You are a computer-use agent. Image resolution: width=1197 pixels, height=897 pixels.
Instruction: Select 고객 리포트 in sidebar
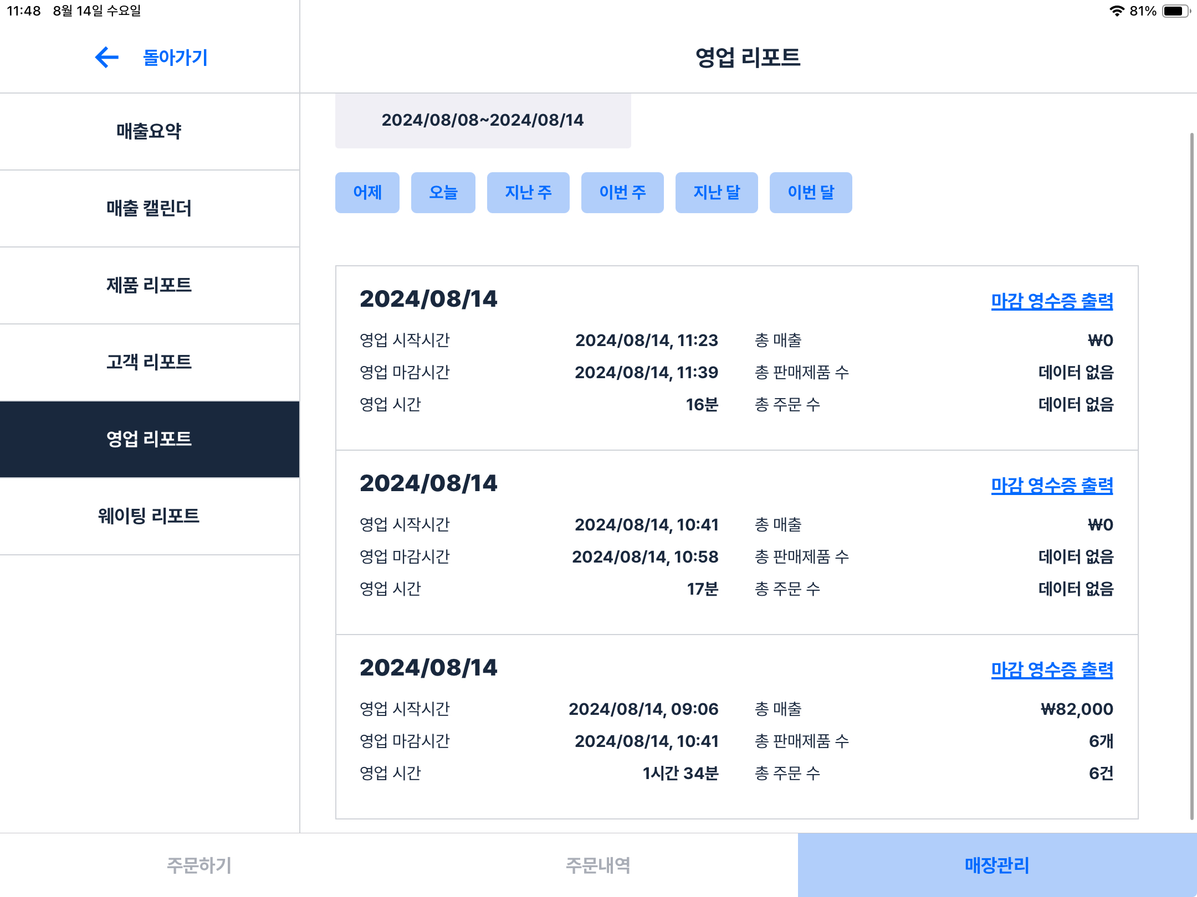pos(149,362)
